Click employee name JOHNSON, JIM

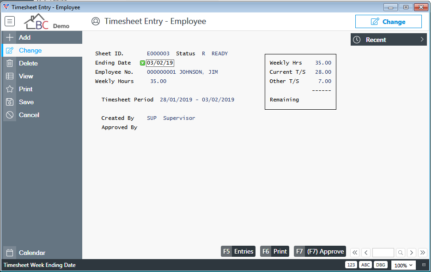point(198,72)
